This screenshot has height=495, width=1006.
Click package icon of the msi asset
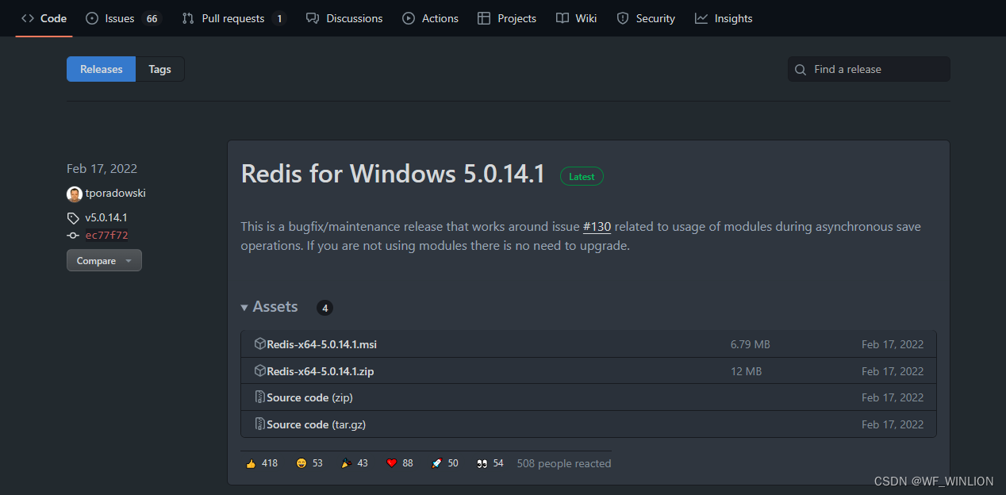click(x=259, y=344)
